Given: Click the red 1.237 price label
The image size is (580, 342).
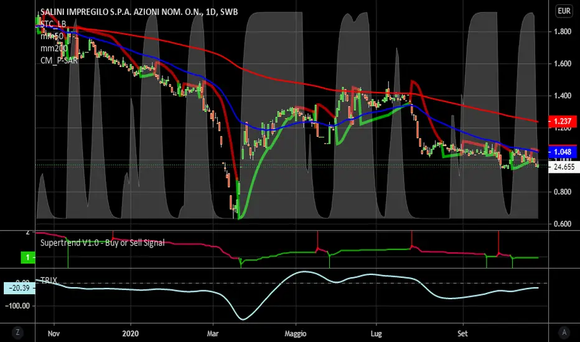Looking at the screenshot, I should click(x=562, y=121).
